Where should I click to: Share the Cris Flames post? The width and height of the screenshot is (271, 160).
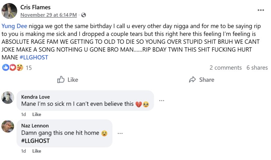point(202,80)
